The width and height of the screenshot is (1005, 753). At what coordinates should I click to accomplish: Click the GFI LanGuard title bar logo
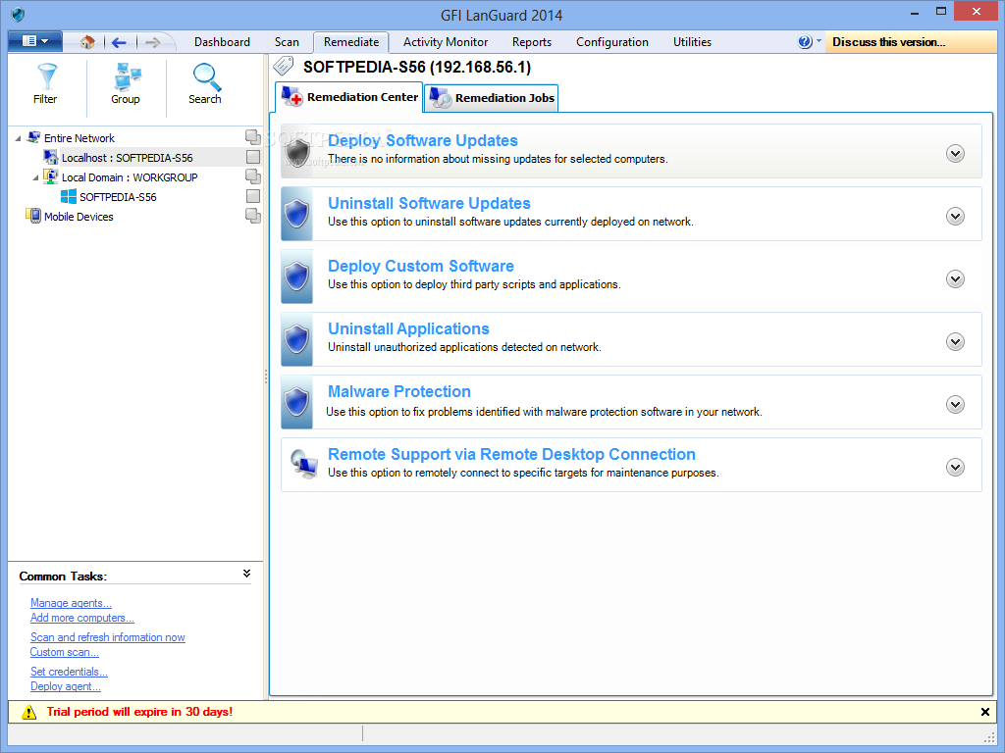click(18, 14)
